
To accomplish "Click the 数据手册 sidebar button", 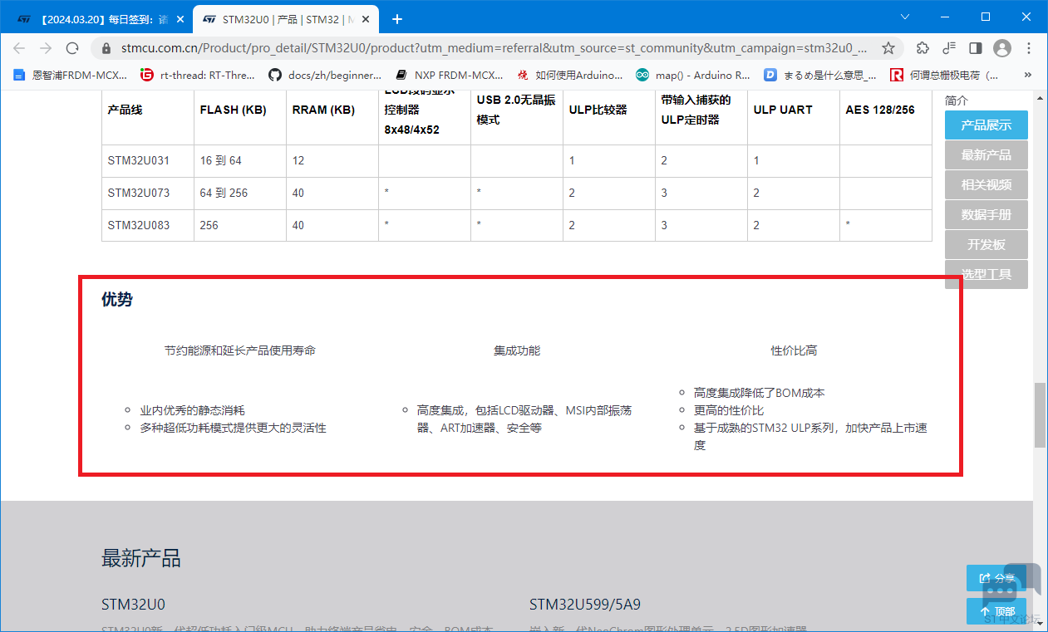I will pos(986,215).
